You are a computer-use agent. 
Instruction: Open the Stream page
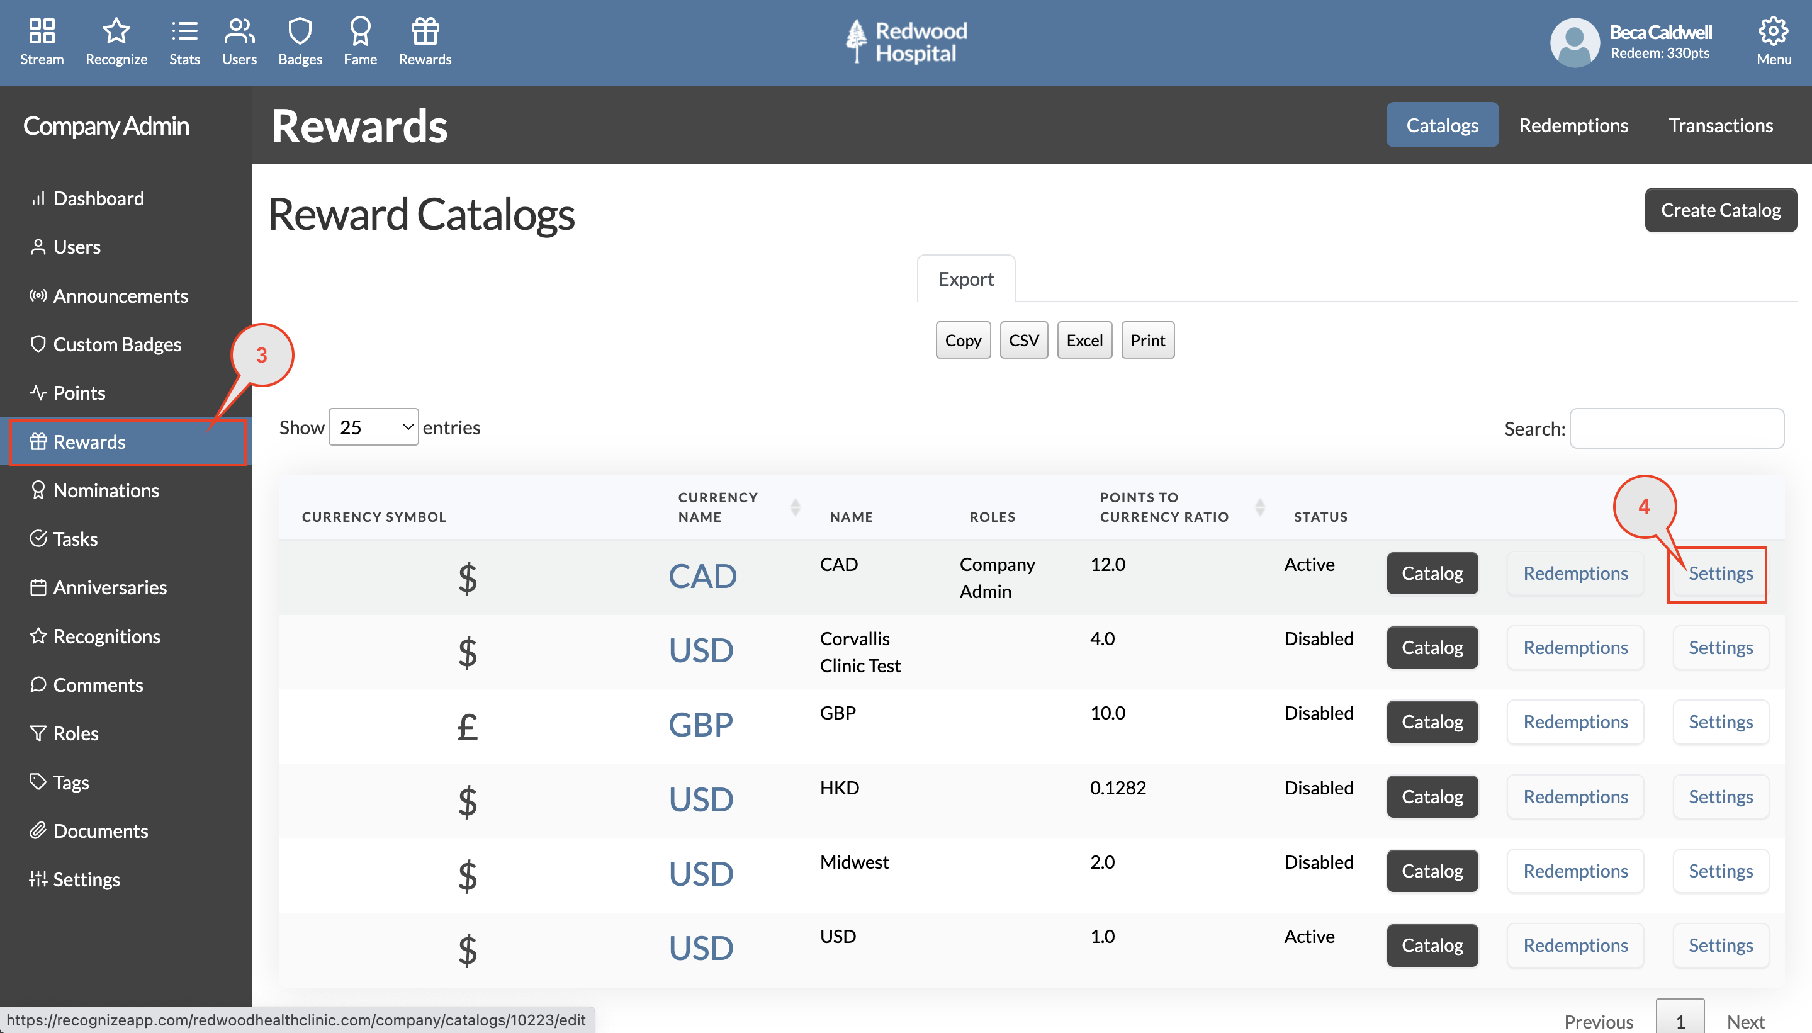[x=42, y=41]
